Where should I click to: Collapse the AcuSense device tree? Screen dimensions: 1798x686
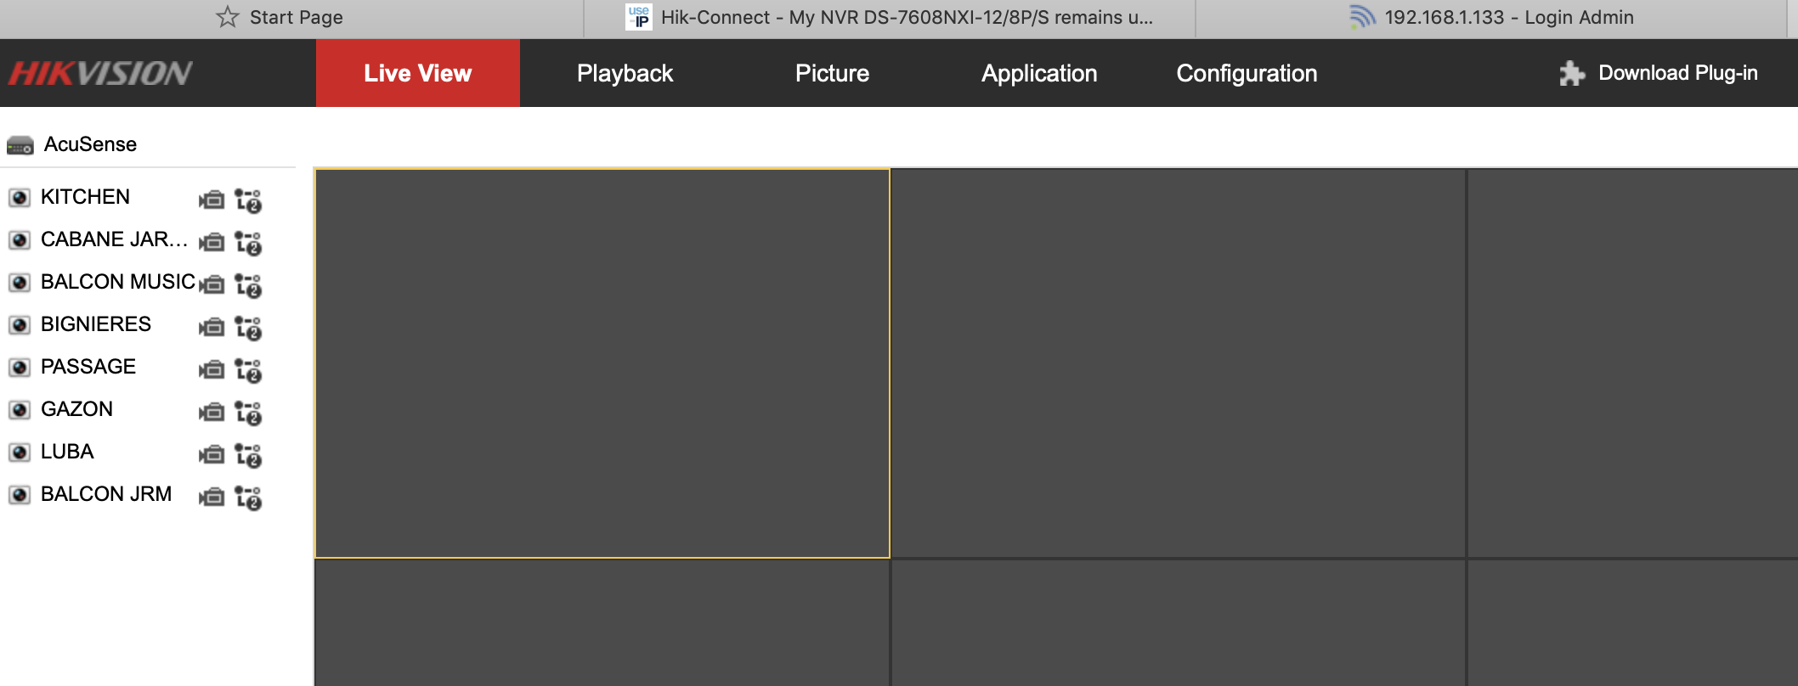coord(20,145)
